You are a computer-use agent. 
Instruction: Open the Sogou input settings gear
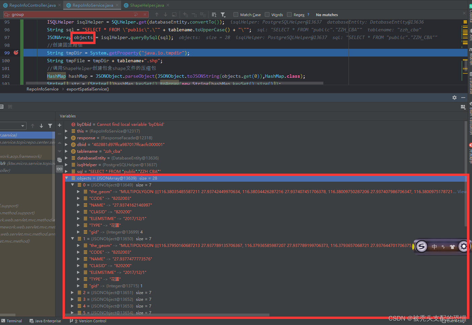click(464, 247)
